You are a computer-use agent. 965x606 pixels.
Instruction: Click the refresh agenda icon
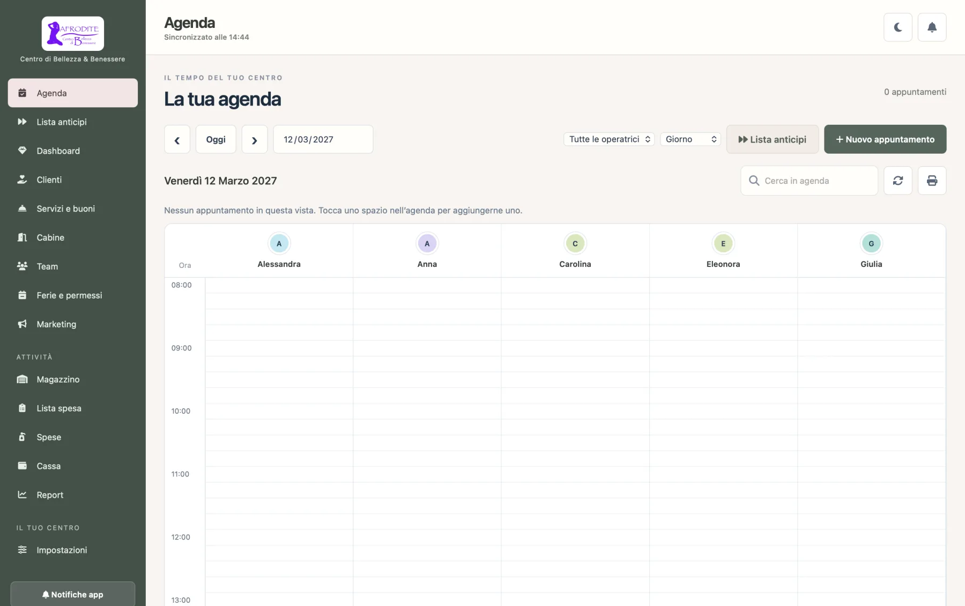click(898, 181)
